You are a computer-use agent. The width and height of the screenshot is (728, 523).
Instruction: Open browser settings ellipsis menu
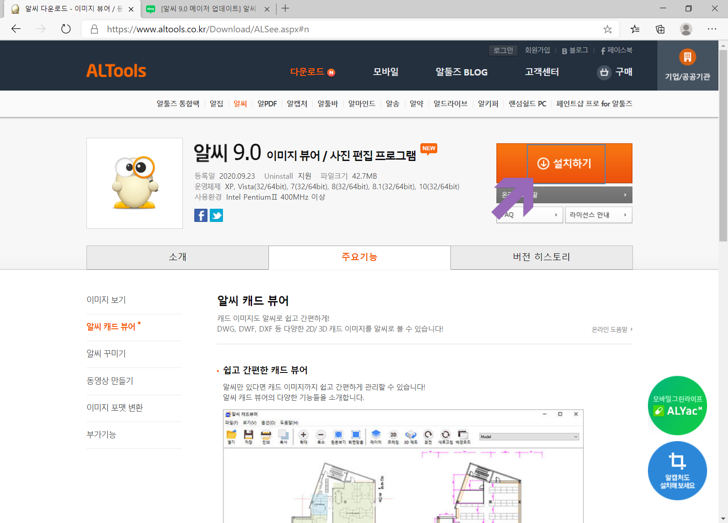[712, 29]
